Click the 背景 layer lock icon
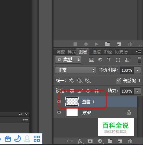 point(129,112)
